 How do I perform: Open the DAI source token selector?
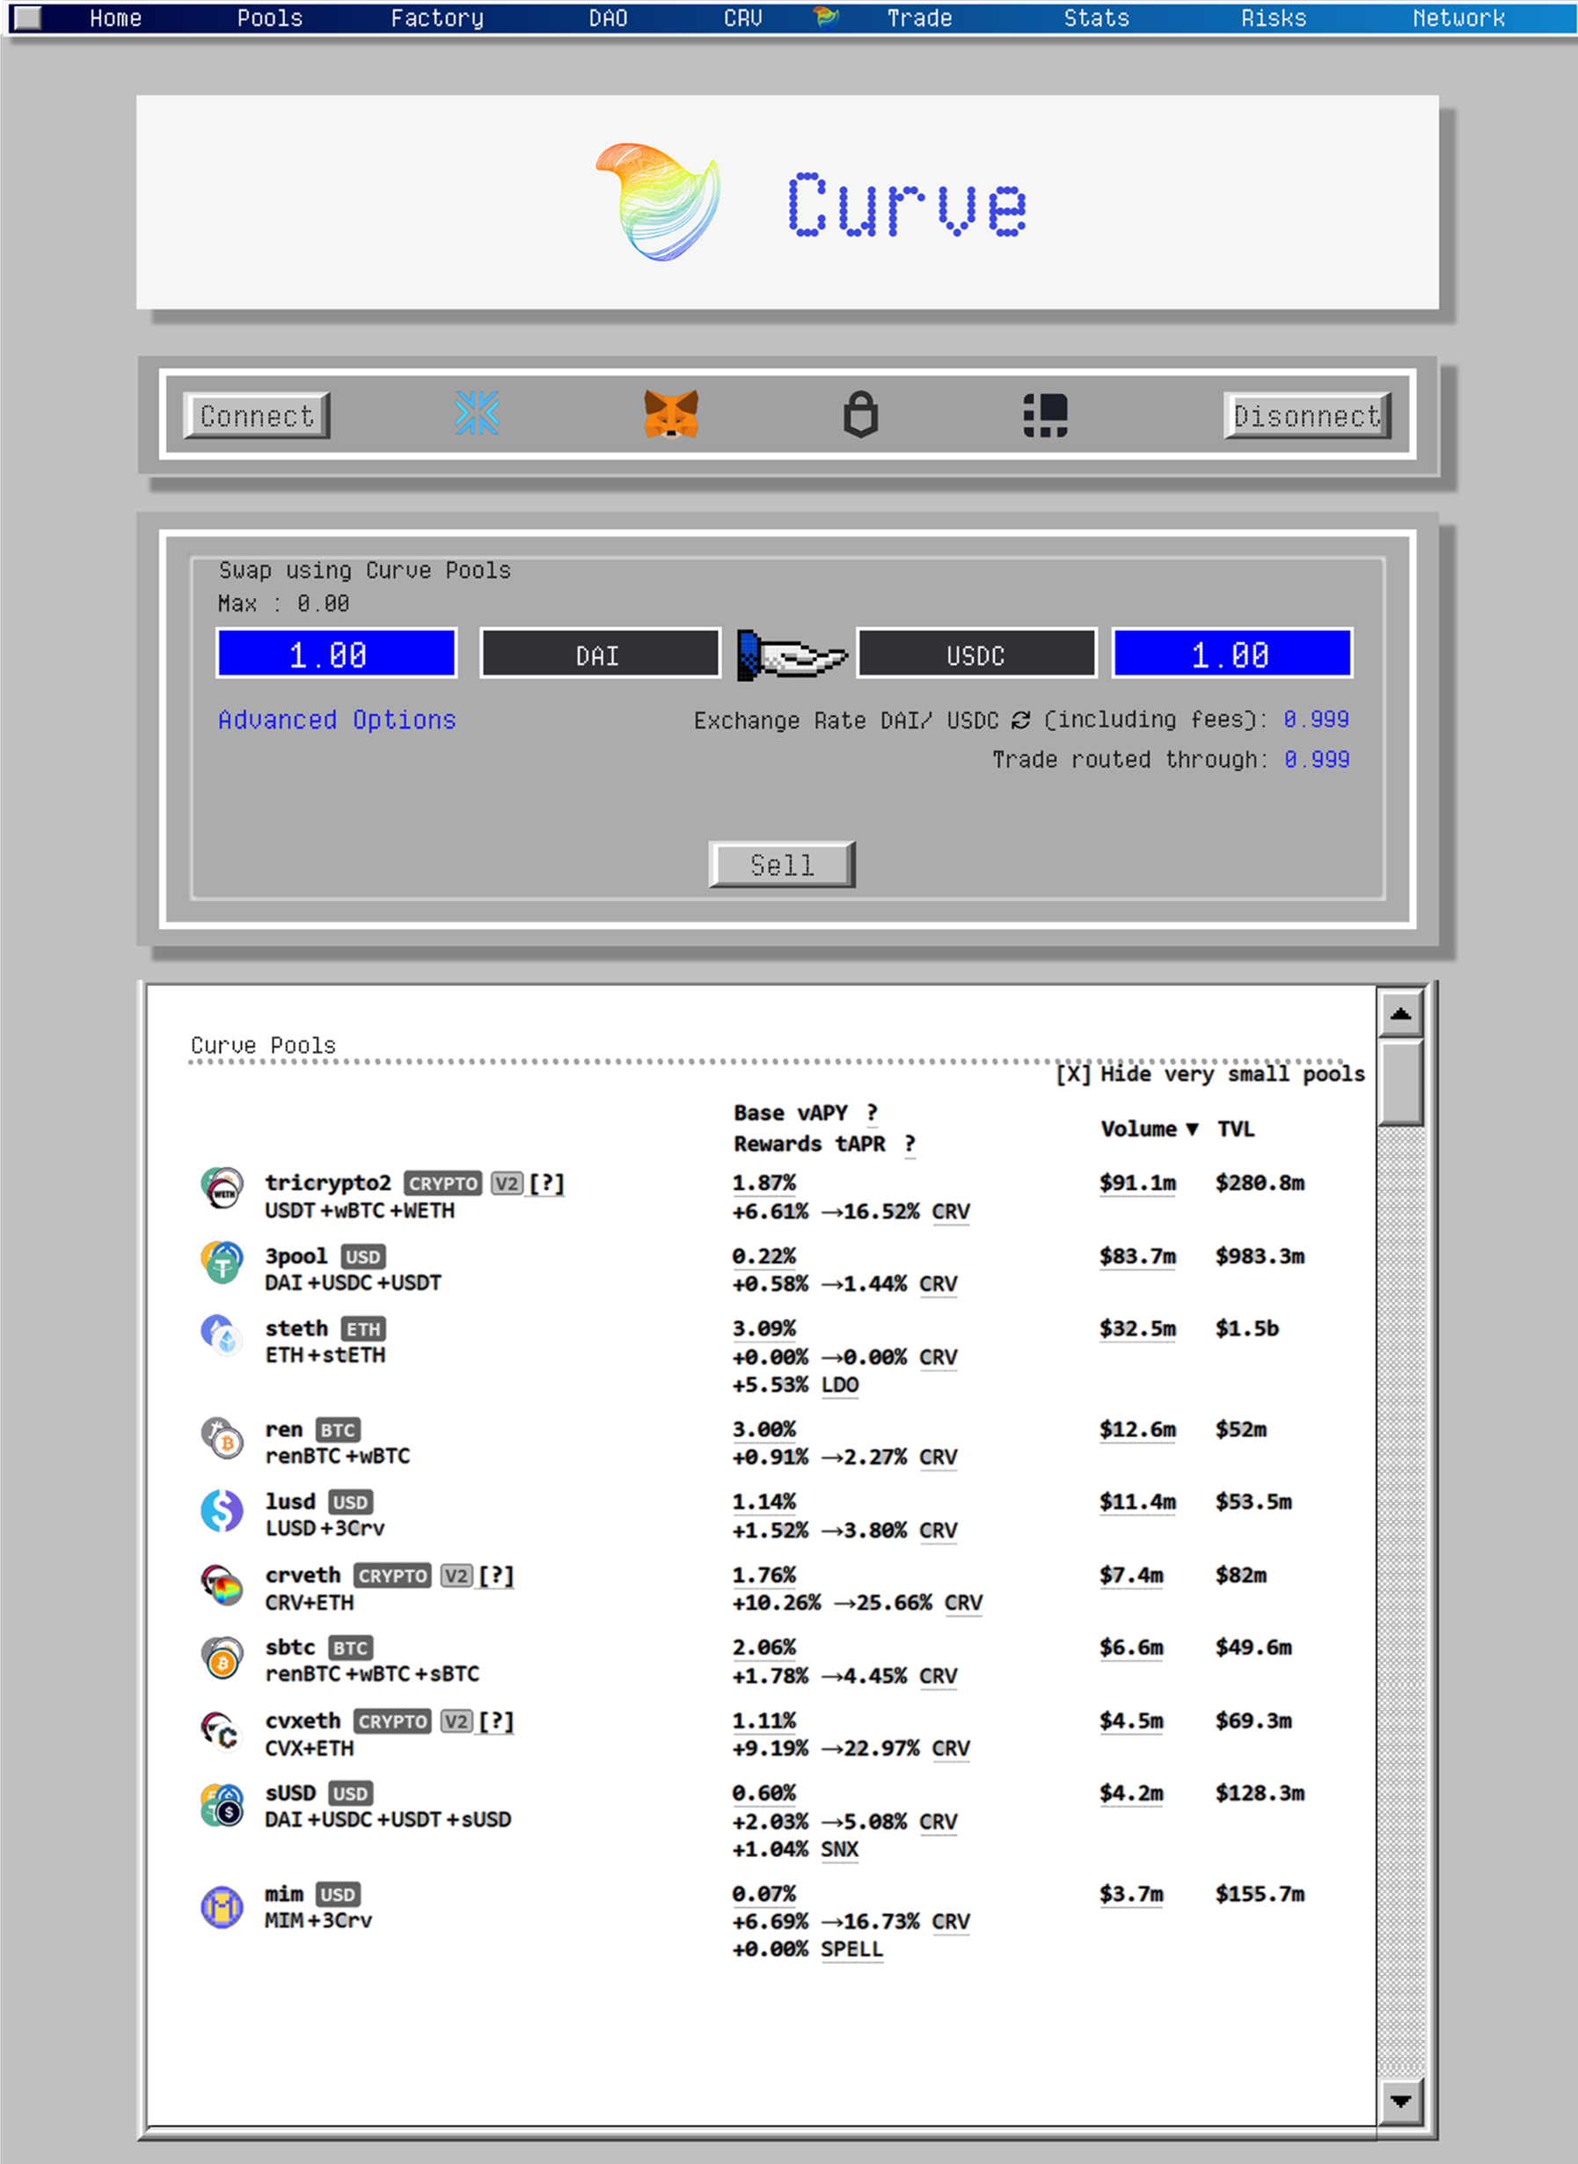click(x=599, y=654)
